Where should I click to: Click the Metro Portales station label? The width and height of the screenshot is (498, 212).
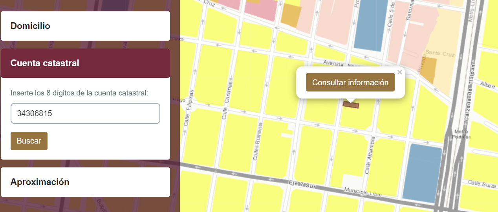(461, 134)
